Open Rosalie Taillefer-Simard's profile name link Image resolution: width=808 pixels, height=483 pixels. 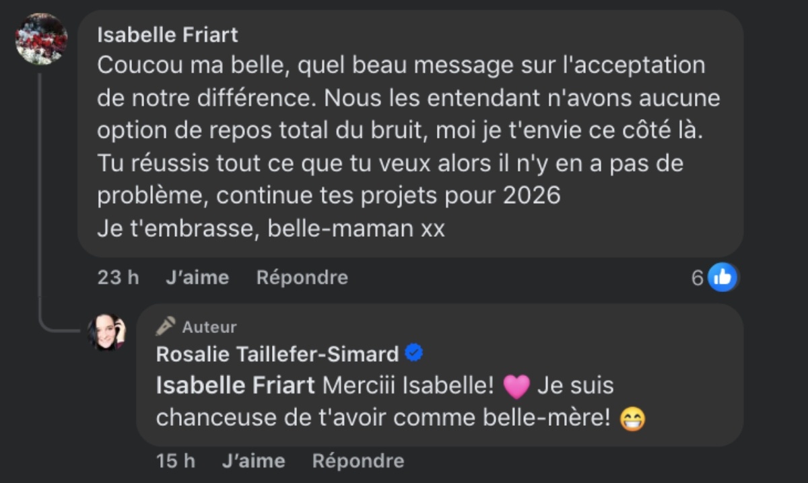(x=277, y=353)
